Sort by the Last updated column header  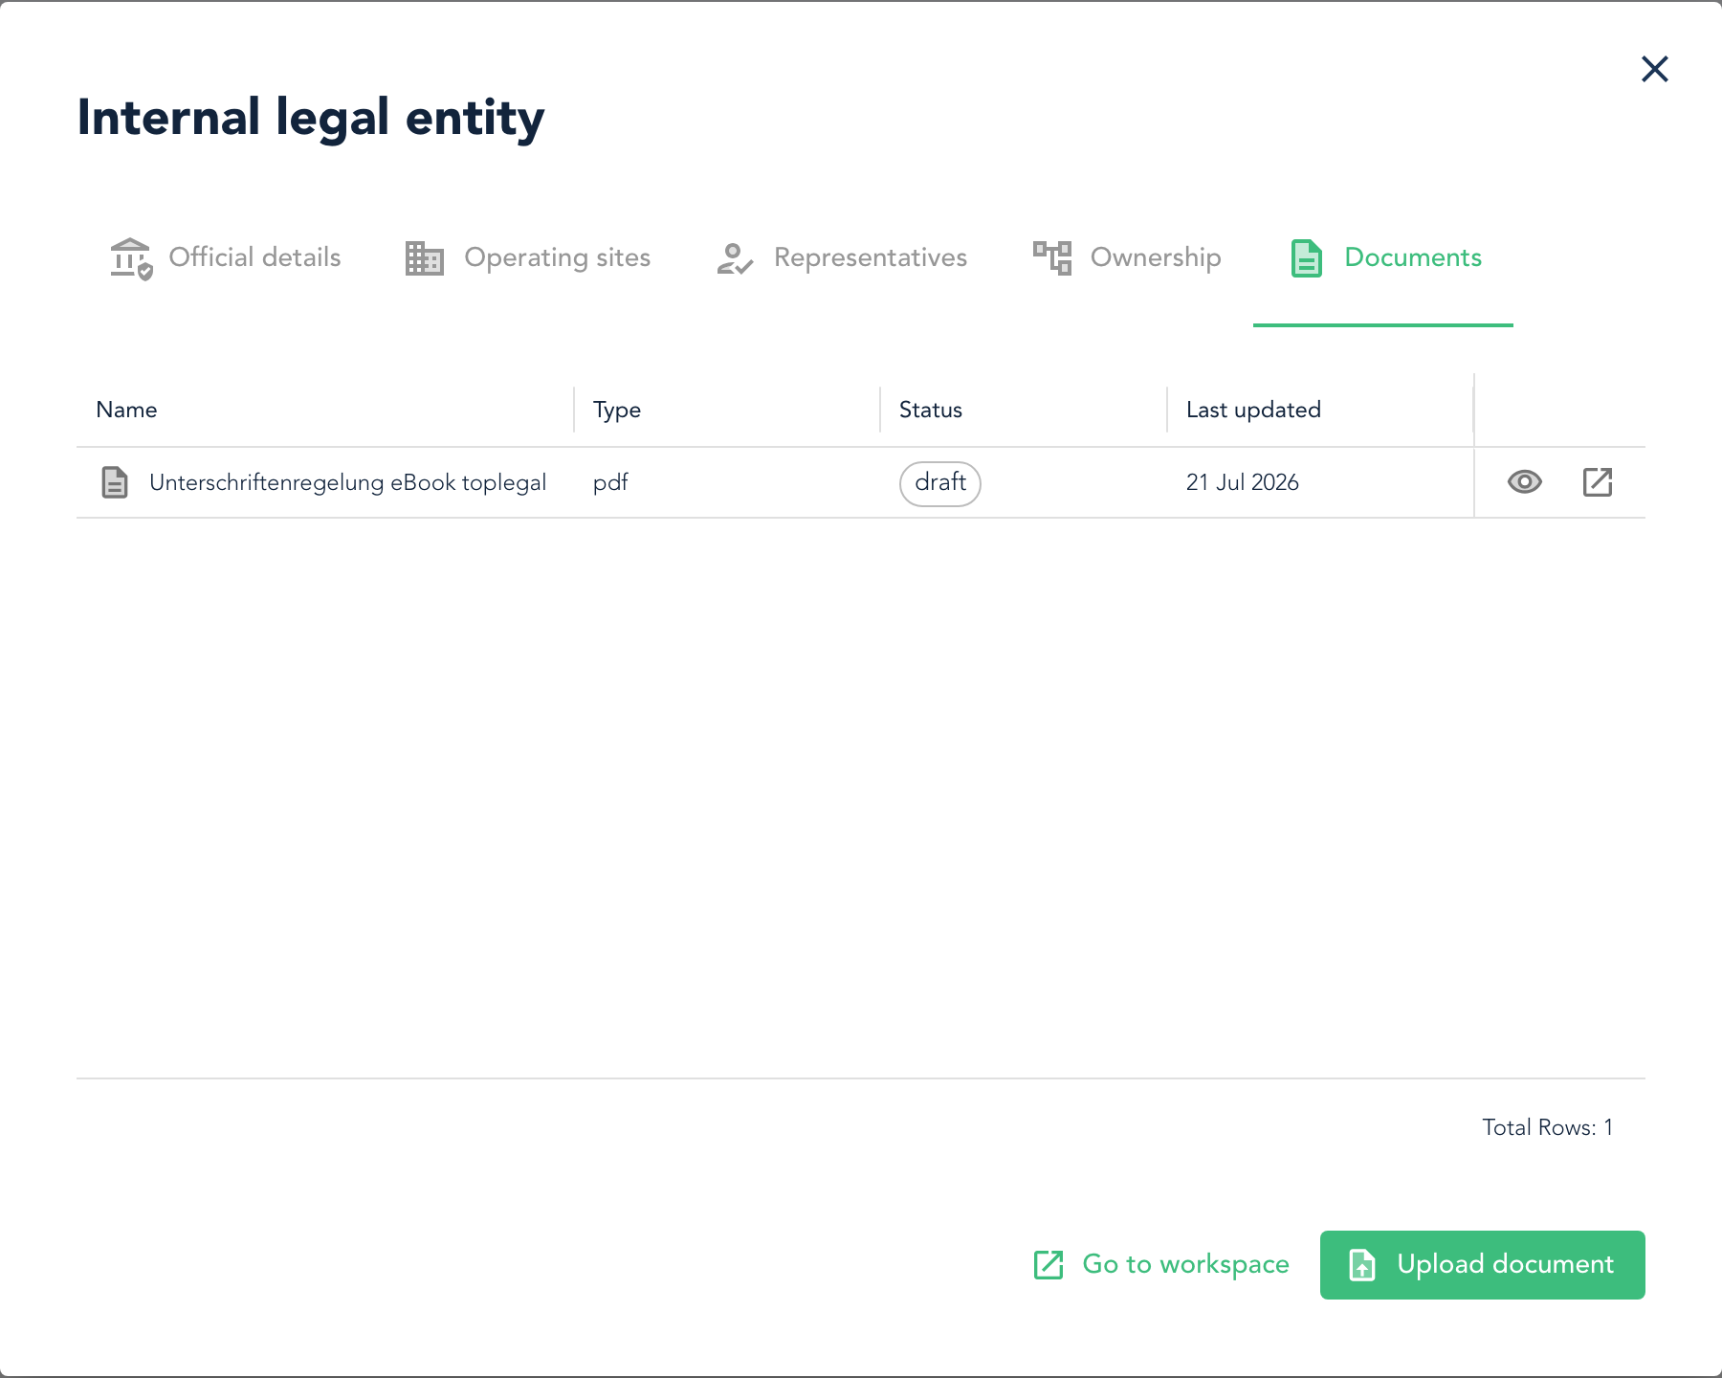coord(1320,410)
